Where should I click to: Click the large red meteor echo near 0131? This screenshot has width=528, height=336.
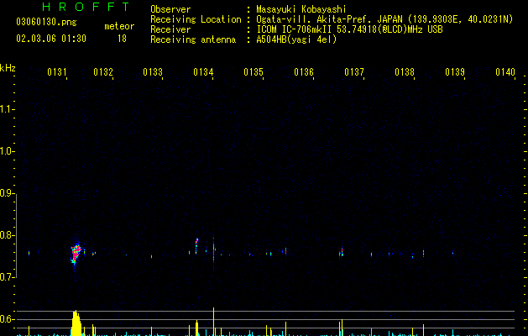point(76,254)
